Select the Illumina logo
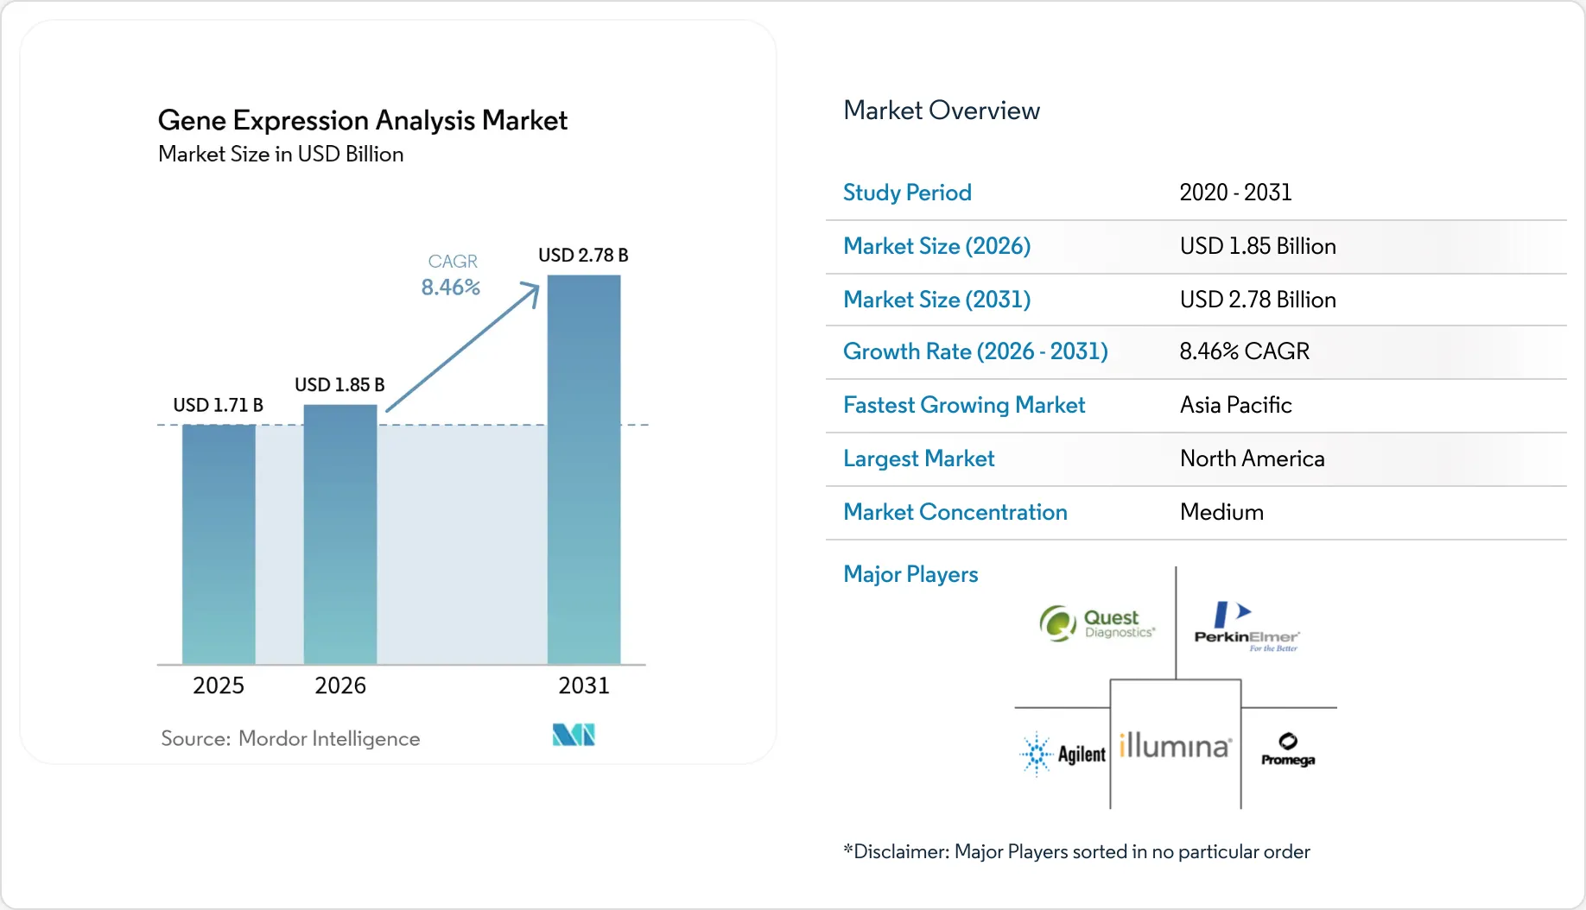The image size is (1586, 910). point(1175,746)
